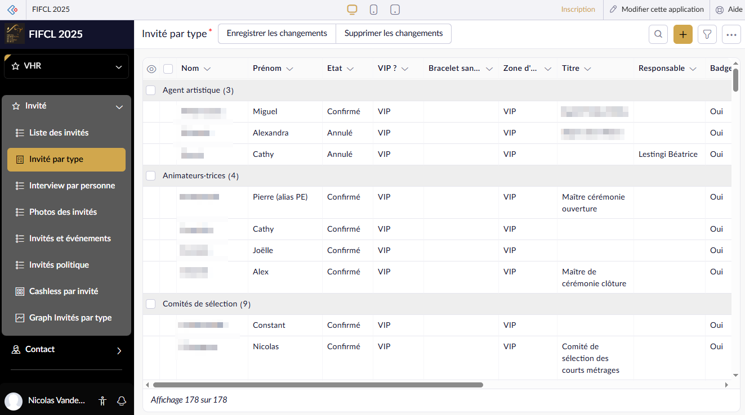
Task: Tick the Comités de sélection group checkbox
Action: [x=151, y=304]
